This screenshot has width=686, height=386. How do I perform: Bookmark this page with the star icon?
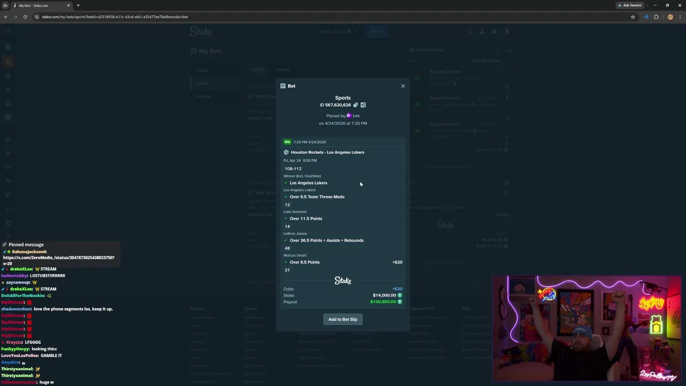(633, 17)
